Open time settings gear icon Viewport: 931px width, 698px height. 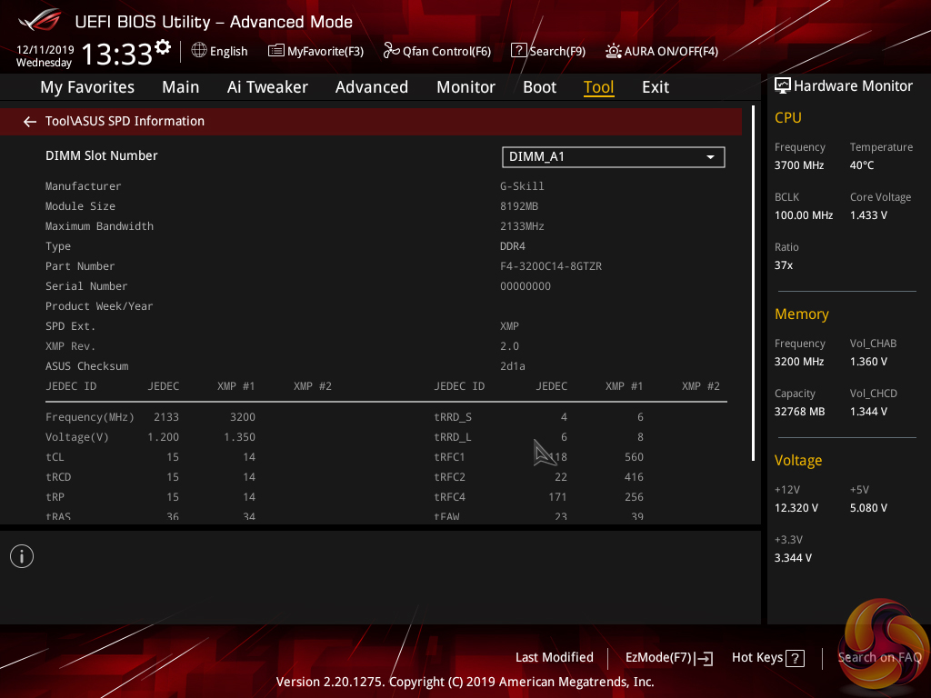pyautogui.click(x=163, y=47)
